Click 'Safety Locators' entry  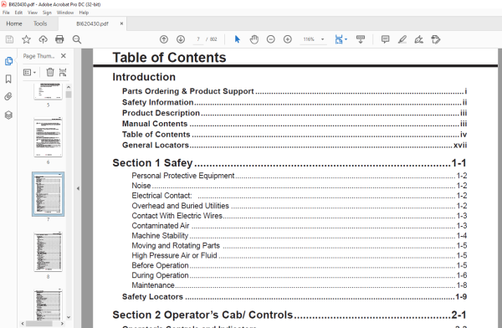[x=152, y=296]
